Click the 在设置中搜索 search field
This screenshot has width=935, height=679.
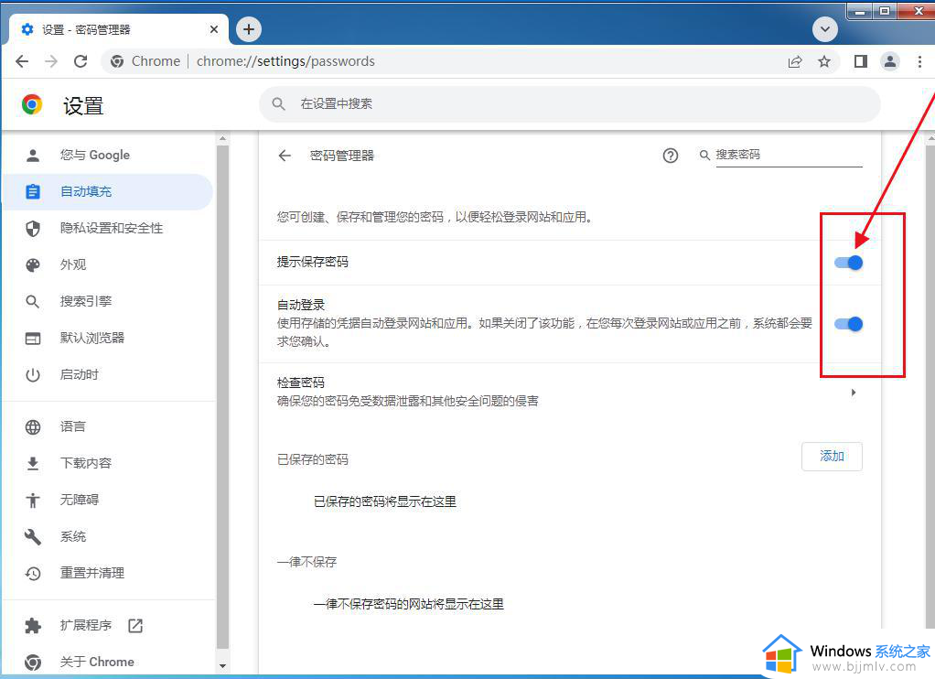pos(569,103)
